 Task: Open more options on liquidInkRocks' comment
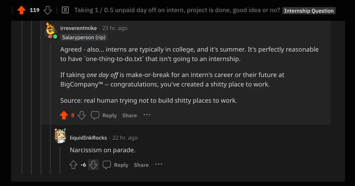tap(159, 164)
